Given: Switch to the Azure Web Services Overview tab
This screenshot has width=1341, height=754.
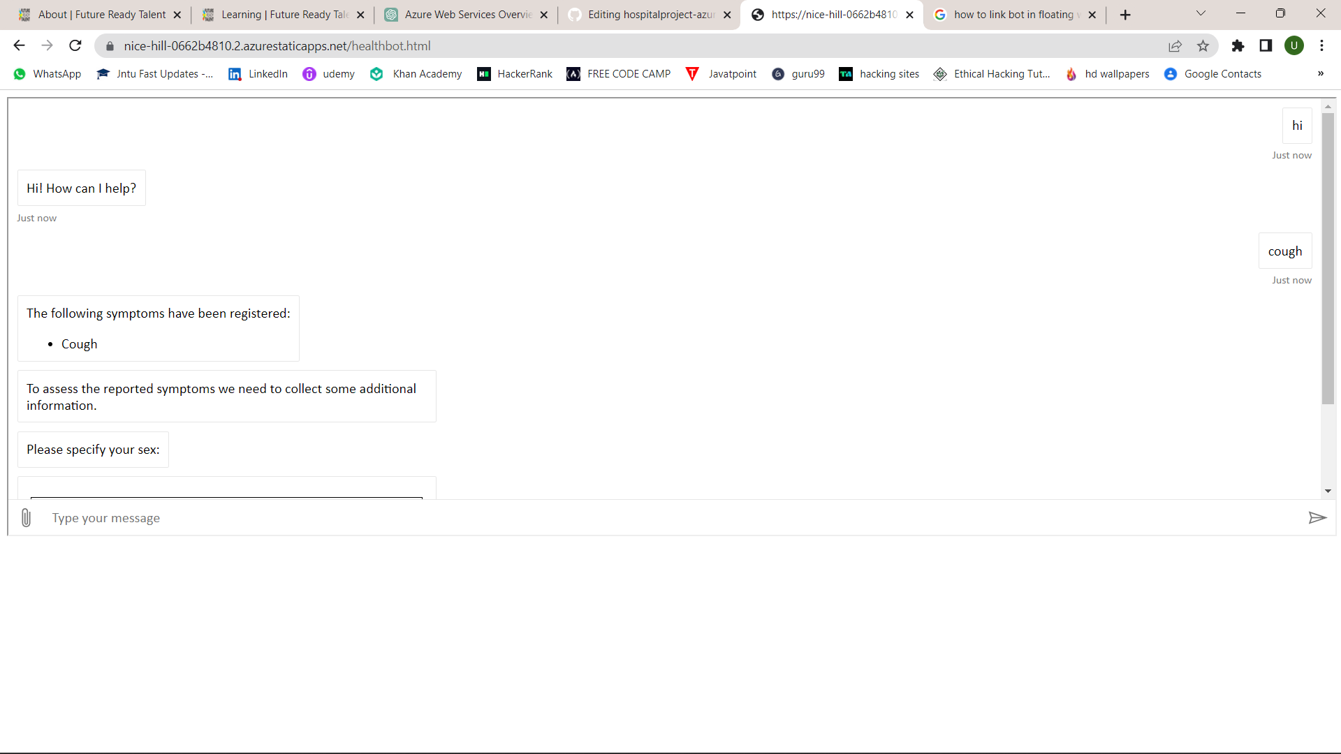Looking at the screenshot, I should click(467, 15).
